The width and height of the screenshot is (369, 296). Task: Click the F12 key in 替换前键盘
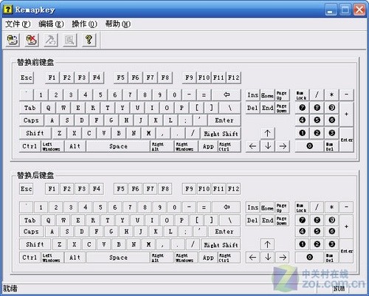(233, 78)
